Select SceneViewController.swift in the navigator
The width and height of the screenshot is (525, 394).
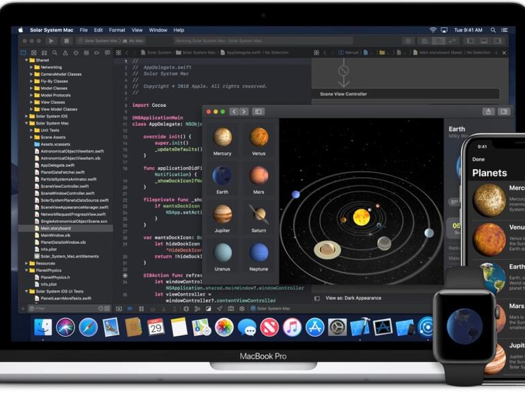[x=64, y=187]
